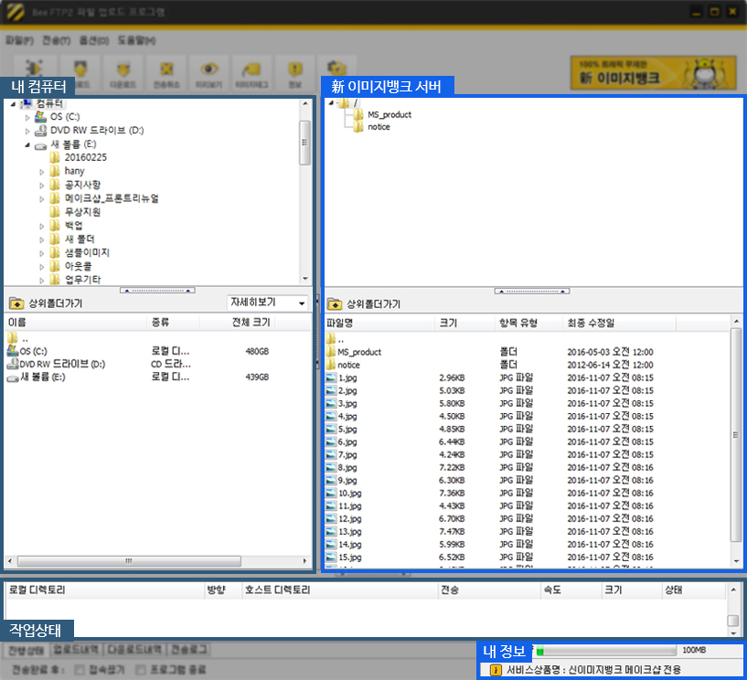Open the 파일(F) menu
This screenshot has width=747, height=680.
[x=19, y=40]
